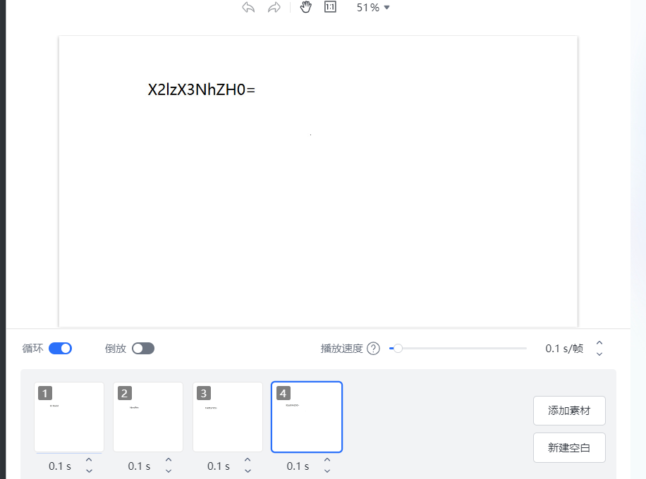
Task: Decrease frame 1 duration
Action: [x=89, y=471]
